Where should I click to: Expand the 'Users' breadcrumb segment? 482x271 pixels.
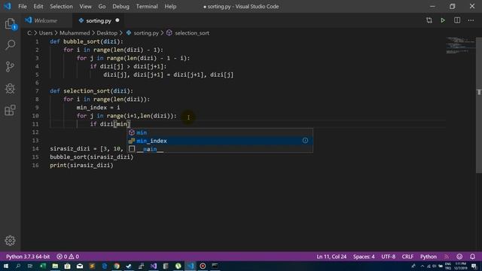[45, 33]
